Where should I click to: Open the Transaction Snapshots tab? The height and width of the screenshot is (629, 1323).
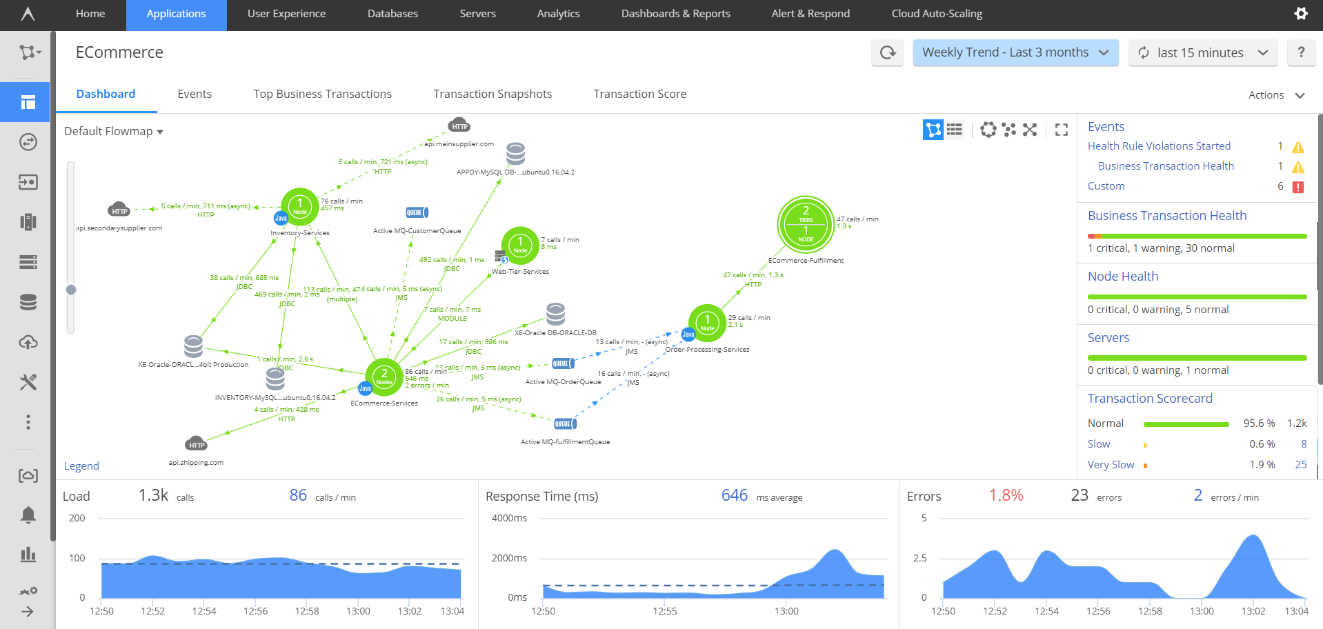click(x=492, y=94)
